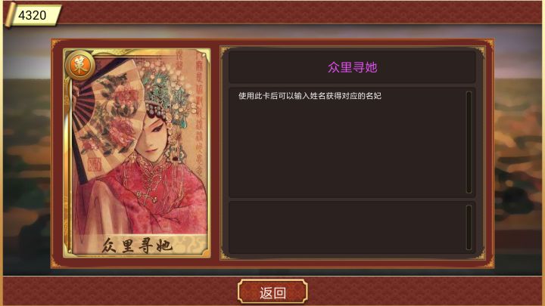545x306 pixels.
Task: Click the bottom-right gold corner ornament of frame
Action: point(487,262)
